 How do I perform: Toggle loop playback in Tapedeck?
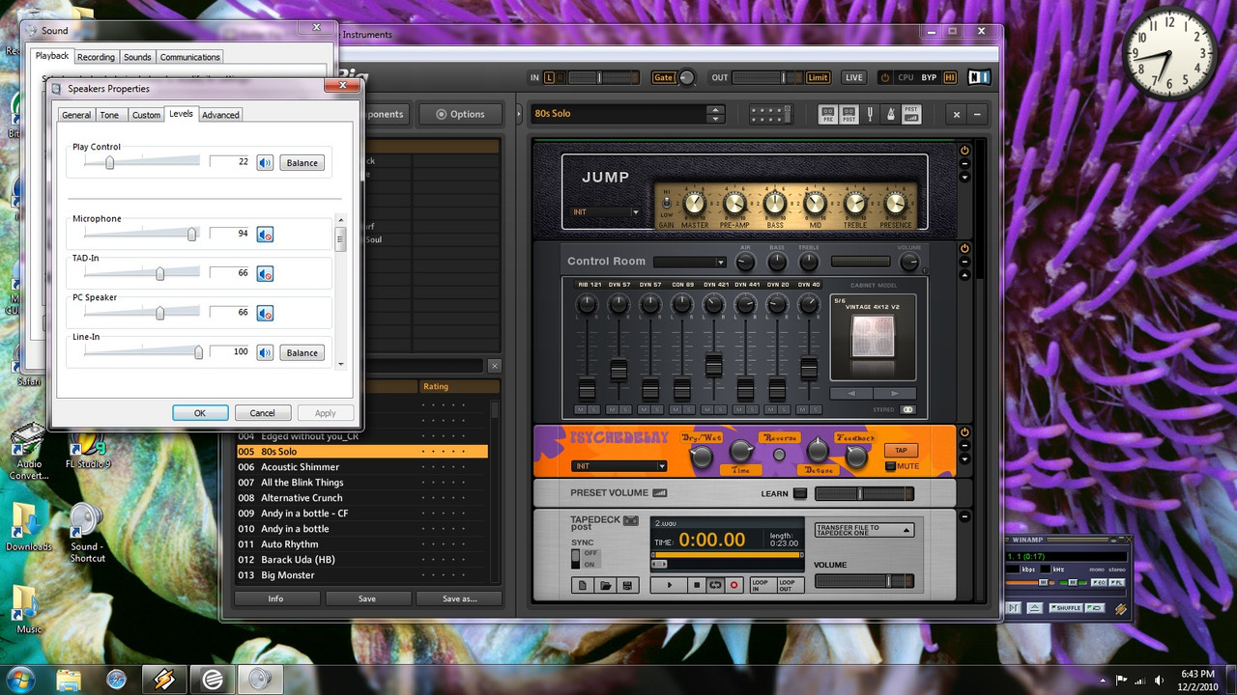pyautogui.click(x=715, y=585)
